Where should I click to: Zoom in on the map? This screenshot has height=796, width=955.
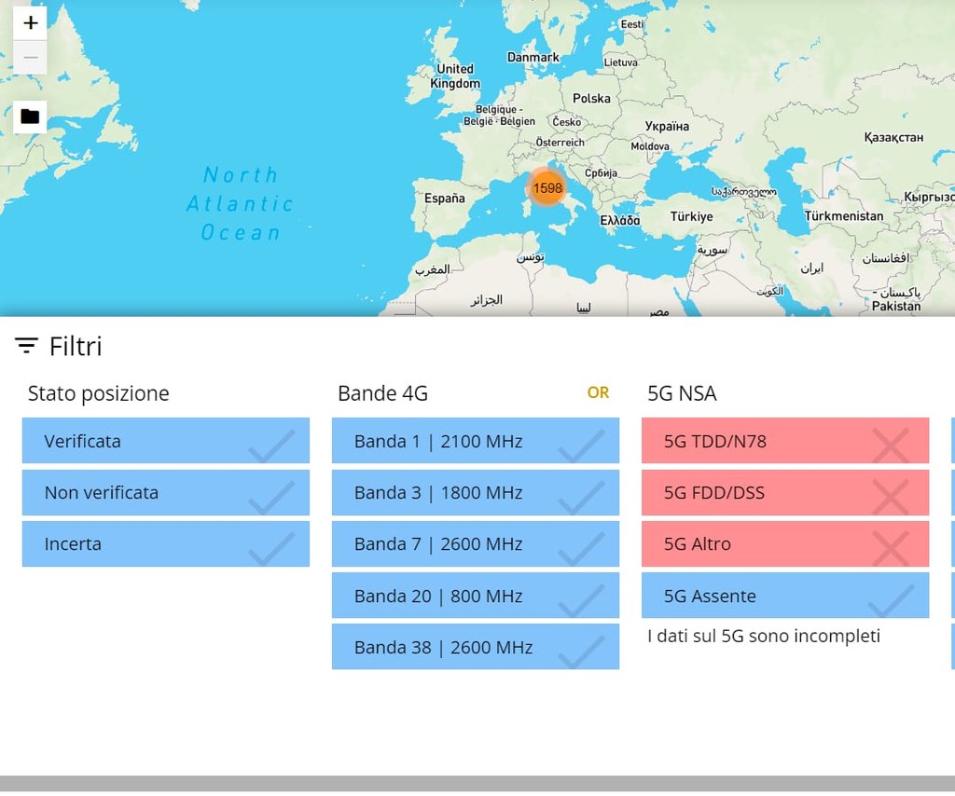[x=30, y=22]
